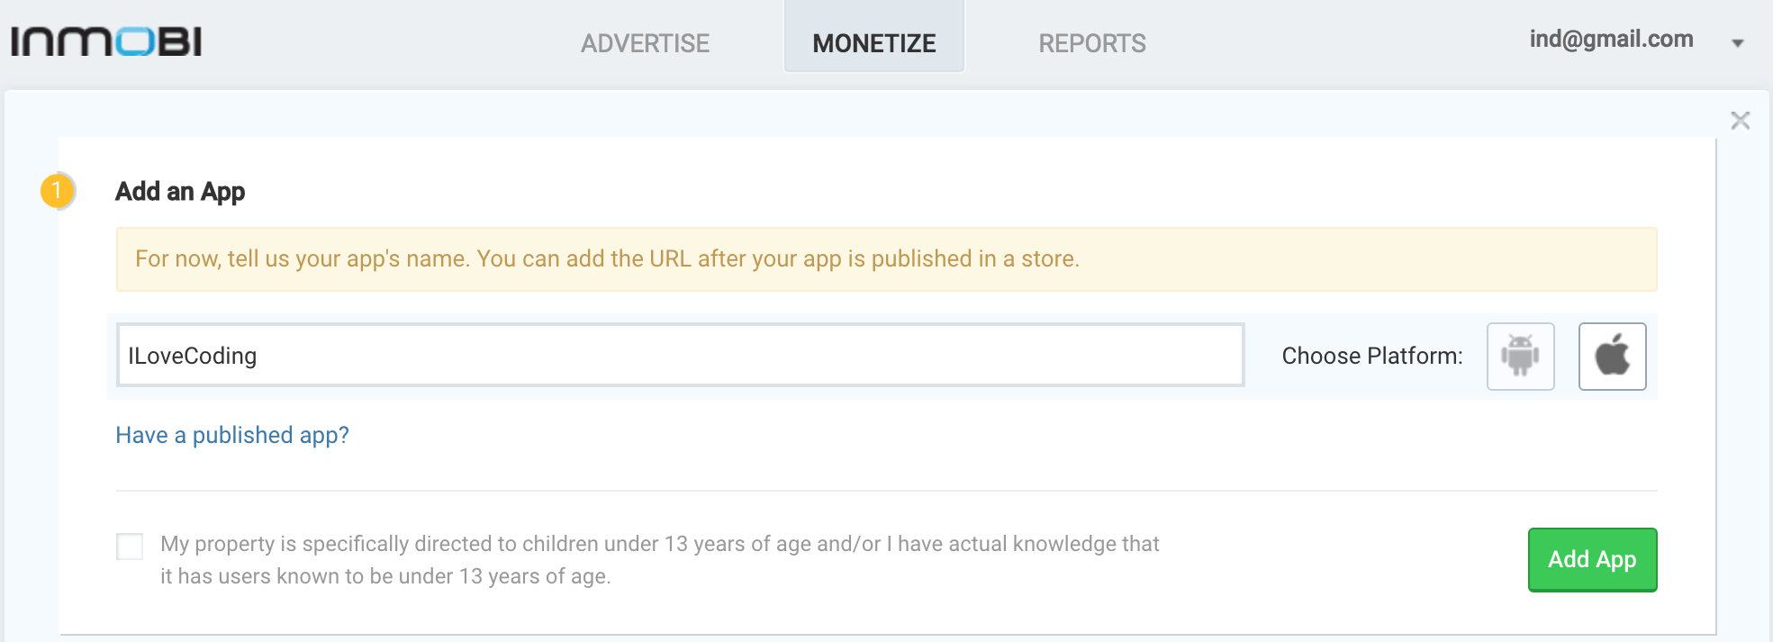The width and height of the screenshot is (1773, 642).
Task: Click the green Add App button
Action: pyautogui.click(x=1592, y=559)
